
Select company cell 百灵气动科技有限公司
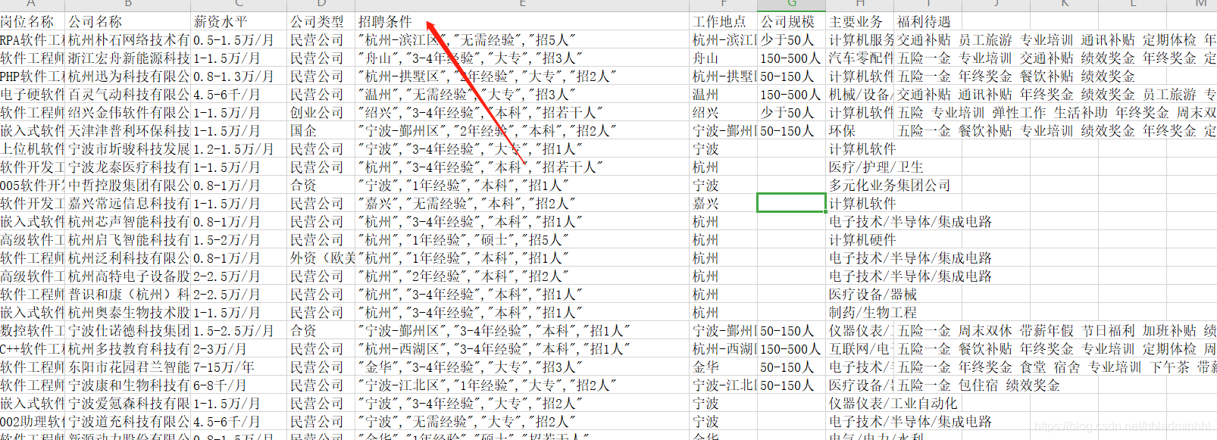[x=128, y=95]
